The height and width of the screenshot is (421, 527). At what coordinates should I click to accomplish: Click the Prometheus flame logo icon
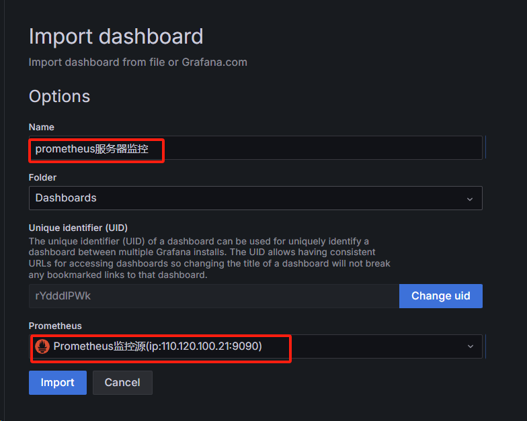(x=42, y=346)
